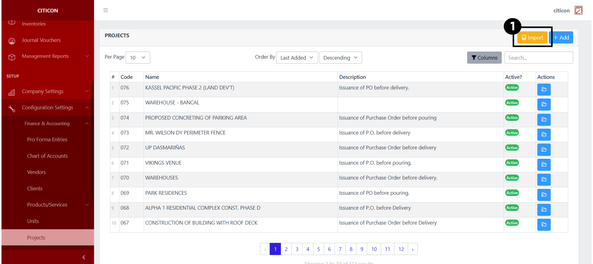
Task: Click the Add project button
Action: click(561, 38)
